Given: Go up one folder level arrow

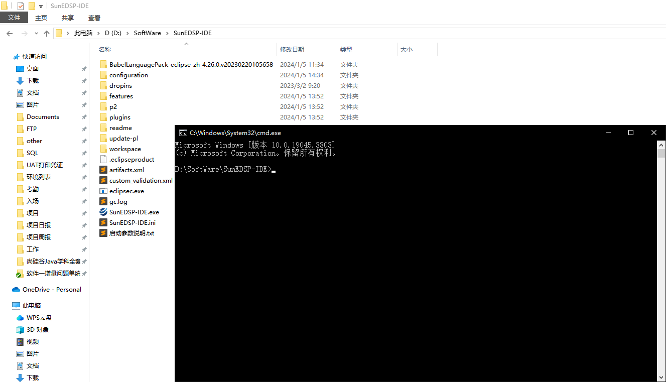Looking at the screenshot, I should pos(47,33).
